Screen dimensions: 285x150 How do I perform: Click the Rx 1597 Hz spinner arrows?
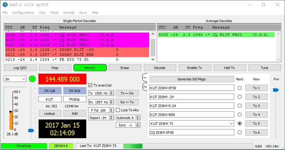112,102
